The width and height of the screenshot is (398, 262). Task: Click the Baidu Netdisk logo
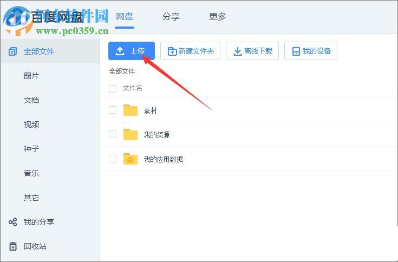point(18,20)
